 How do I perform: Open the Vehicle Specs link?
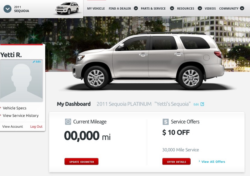coord(14,108)
